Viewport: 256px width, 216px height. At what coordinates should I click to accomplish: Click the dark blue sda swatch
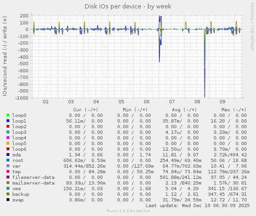(x=8, y=154)
